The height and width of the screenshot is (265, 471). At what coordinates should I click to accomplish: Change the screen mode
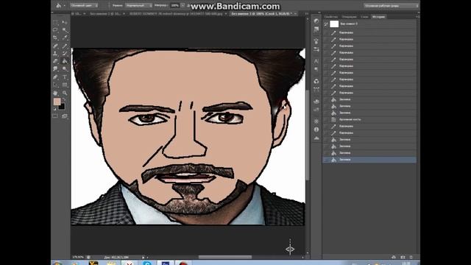click(x=65, y=116)
